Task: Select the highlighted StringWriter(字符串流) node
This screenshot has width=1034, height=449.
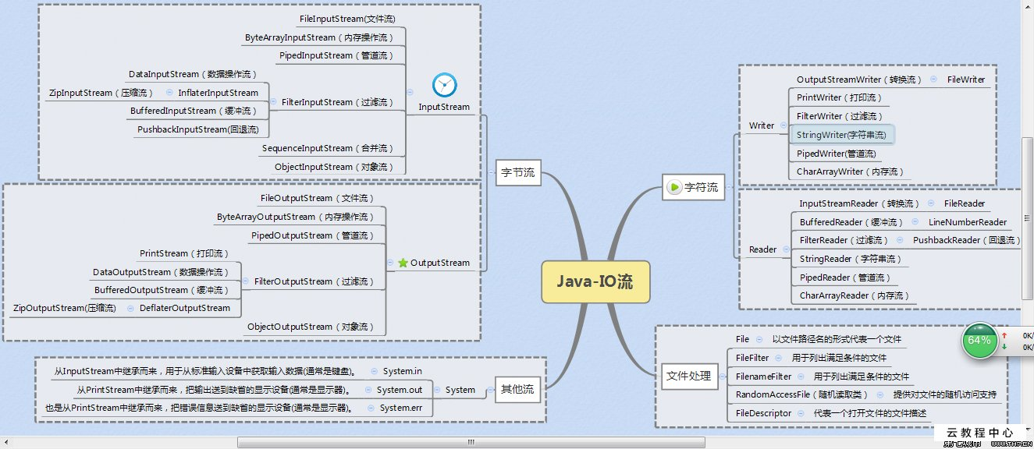Action: pos(842,134)
